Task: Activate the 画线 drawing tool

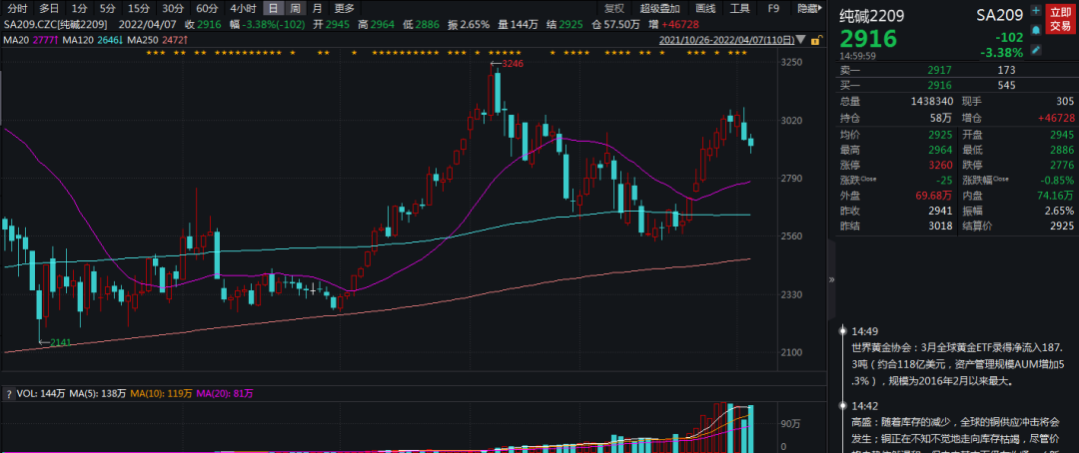Action: (704, 8)
